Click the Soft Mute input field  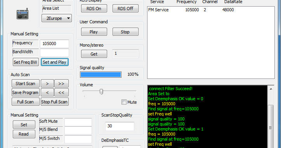pos(78,122)
